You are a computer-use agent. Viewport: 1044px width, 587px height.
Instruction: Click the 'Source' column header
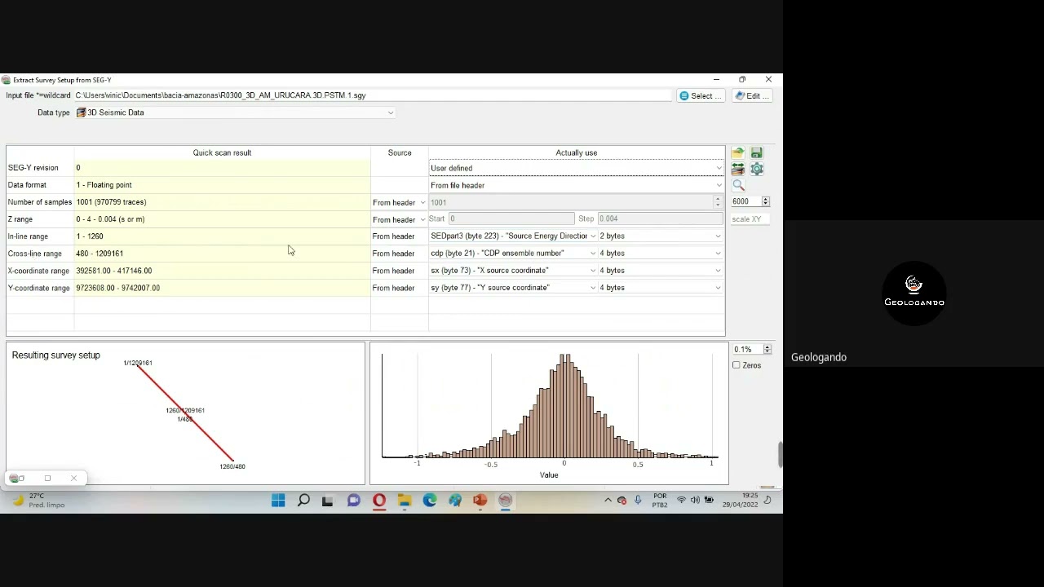(400, 152)
